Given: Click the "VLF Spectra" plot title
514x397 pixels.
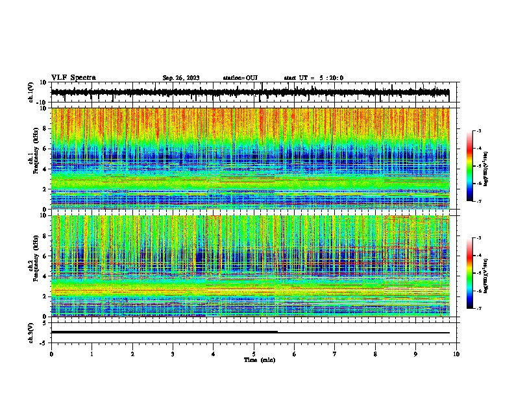Looking at the screenshot, I should (x=73, y=78).
